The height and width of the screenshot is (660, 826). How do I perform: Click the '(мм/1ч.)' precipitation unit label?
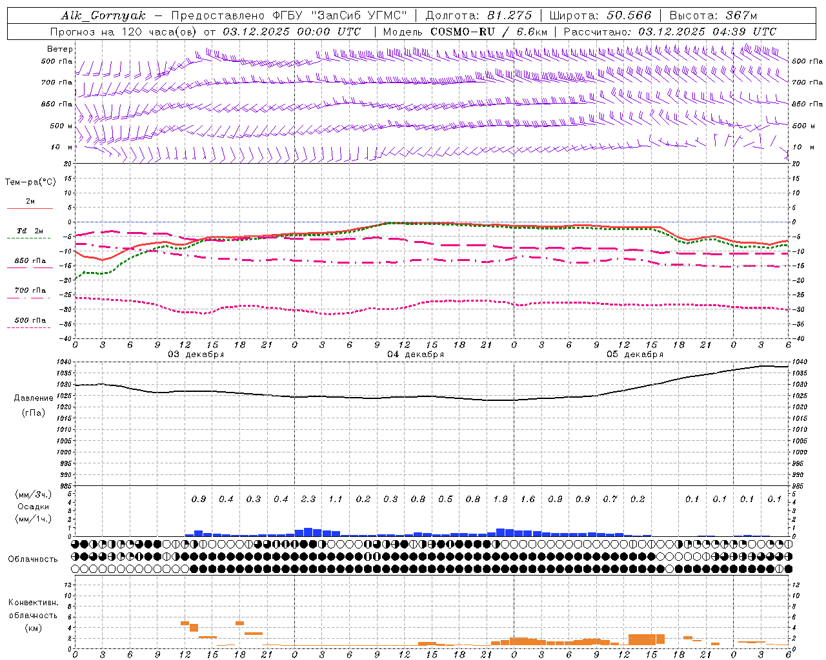coord(34,519)
